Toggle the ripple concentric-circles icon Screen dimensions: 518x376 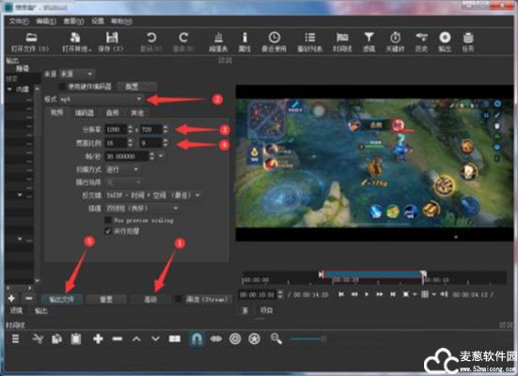pyautogui.click(x=235, y=338)
